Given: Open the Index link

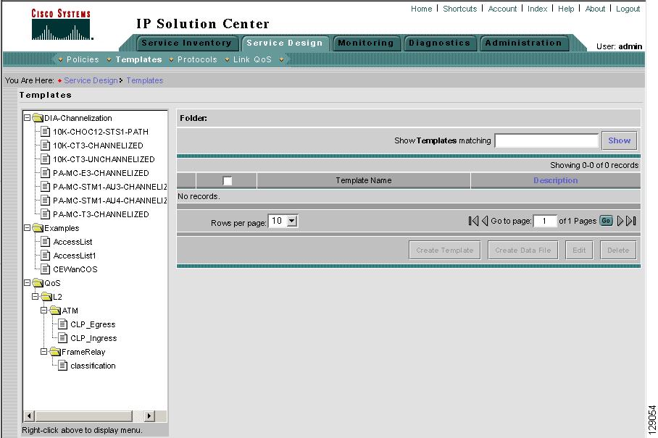Looking at the screenshot, I should point(538,9).
